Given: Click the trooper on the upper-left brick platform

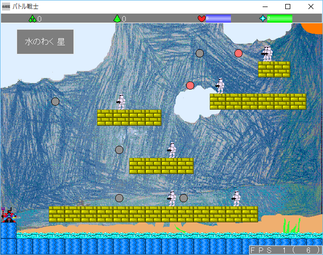Looking at the screenshot, I should [x=121, y=102].
